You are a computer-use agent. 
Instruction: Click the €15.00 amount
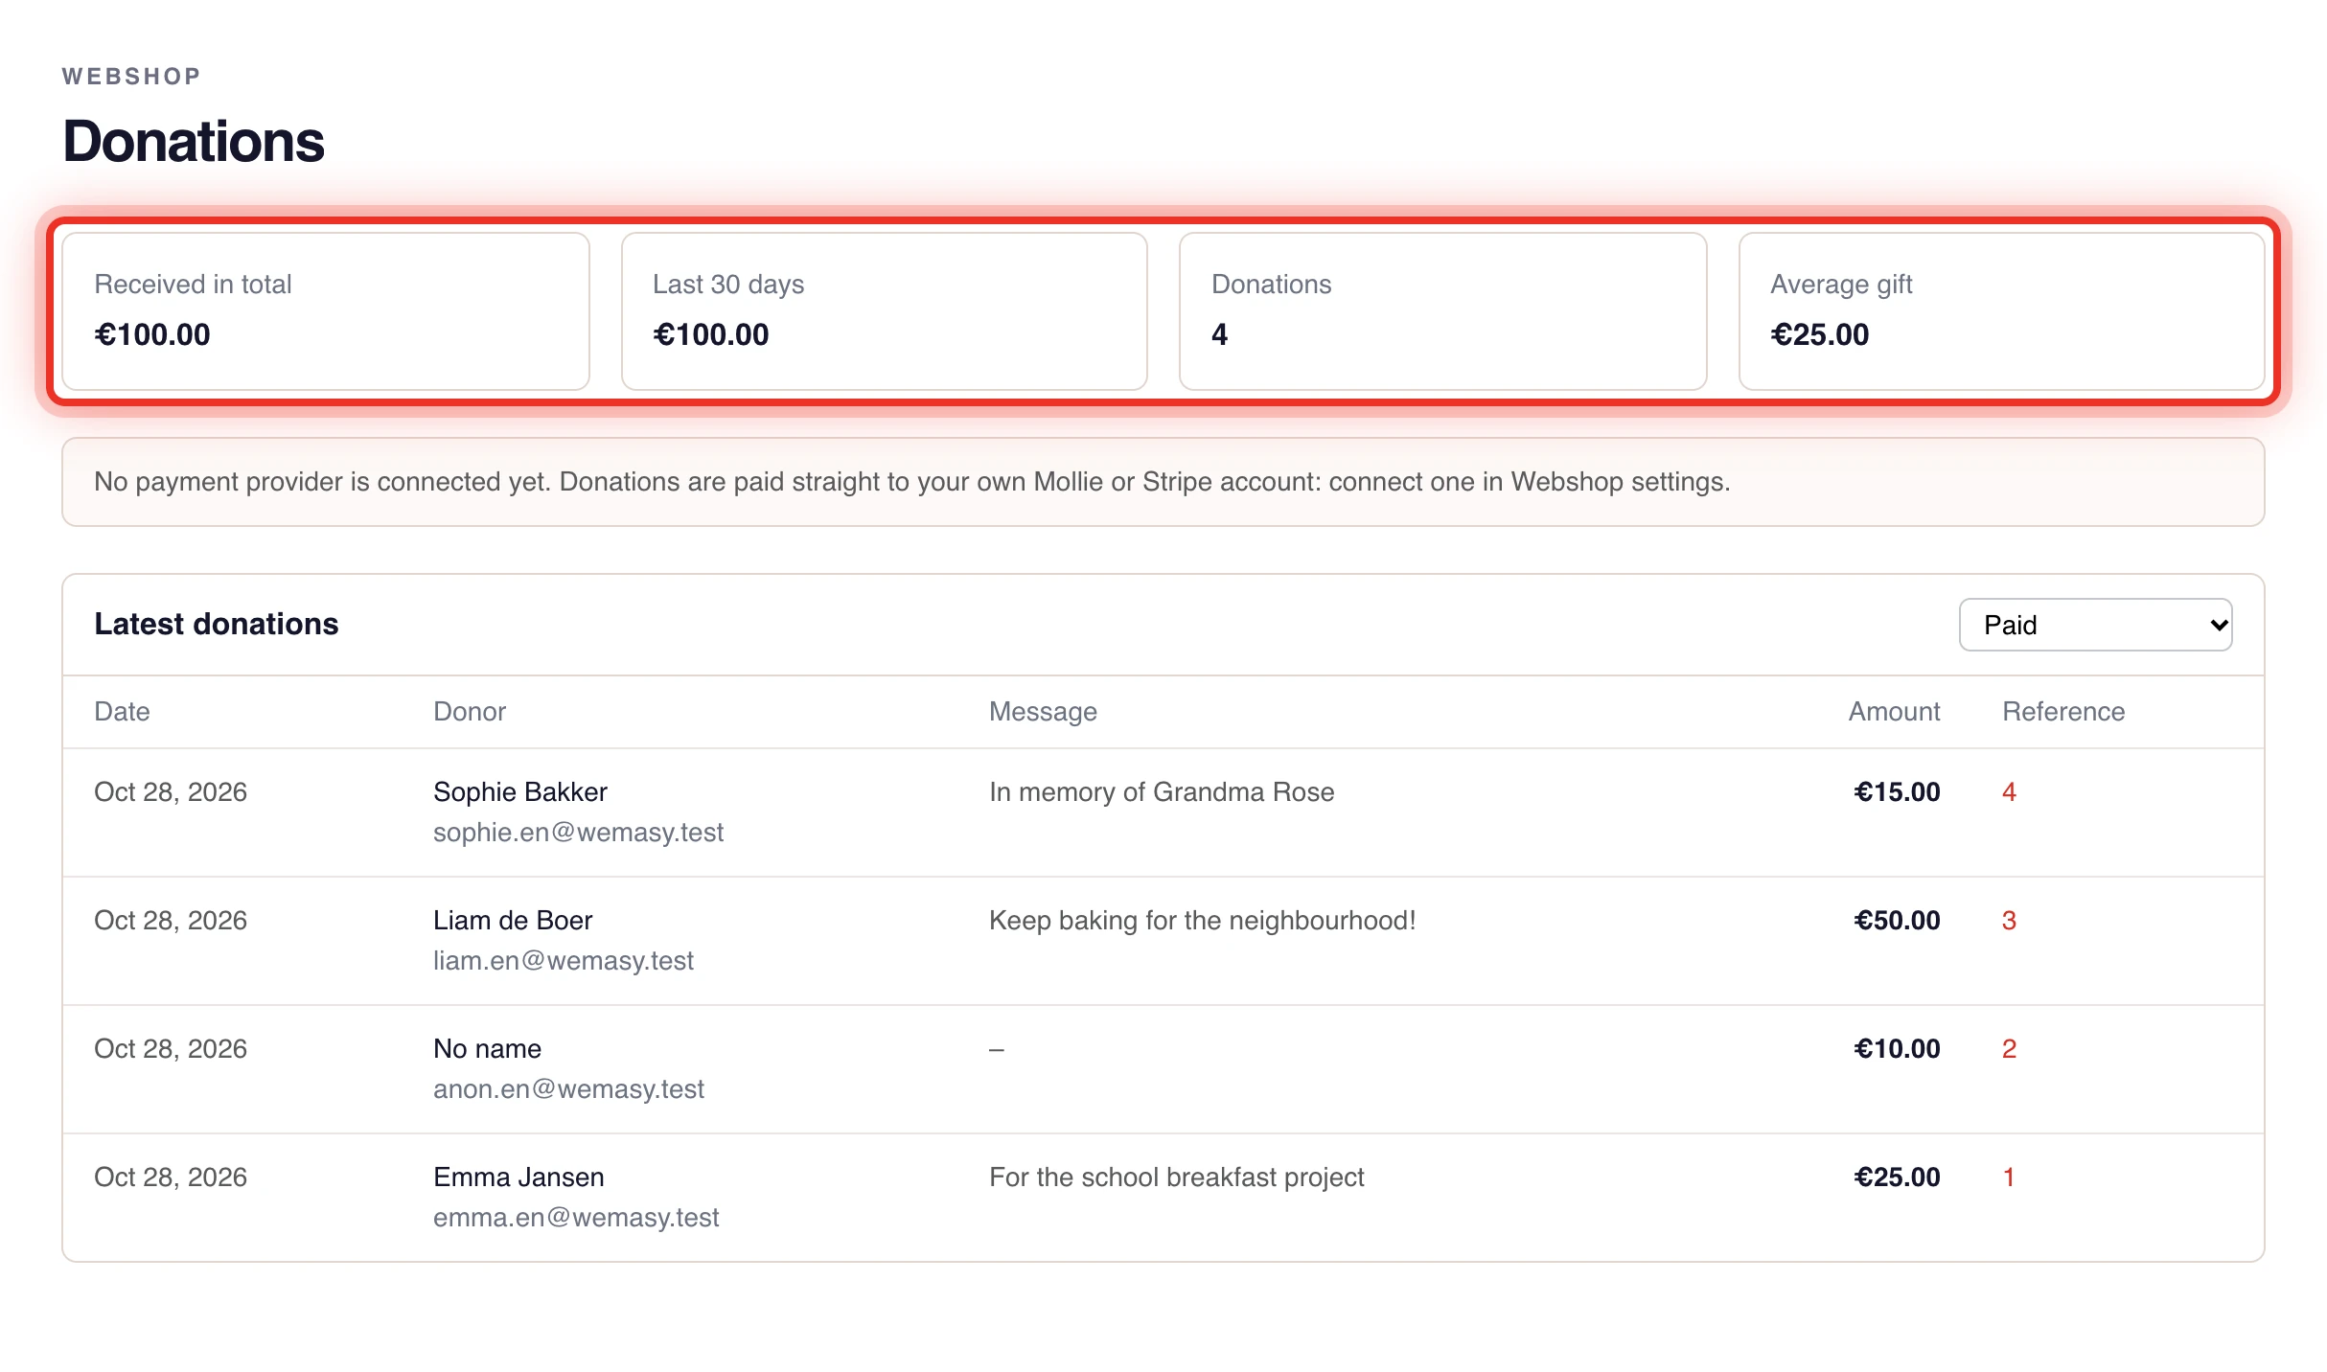tap(1897, 792)
